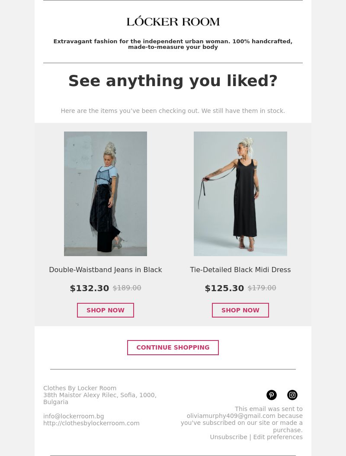Click the $132.30 sale price
Image resolution: width=346 pixels, height=456 pixels.
90,288
